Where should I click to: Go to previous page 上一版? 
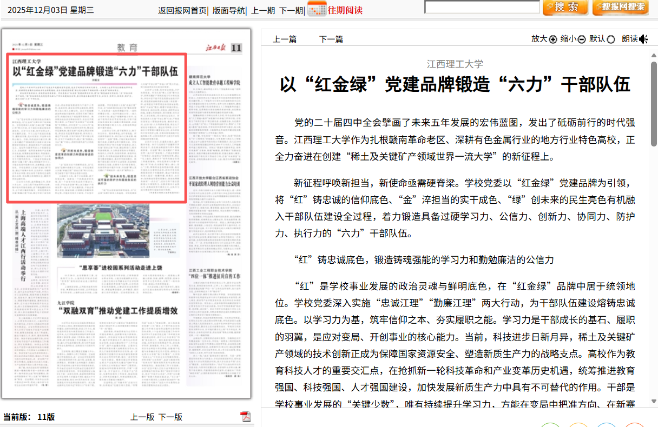(142, 417)
